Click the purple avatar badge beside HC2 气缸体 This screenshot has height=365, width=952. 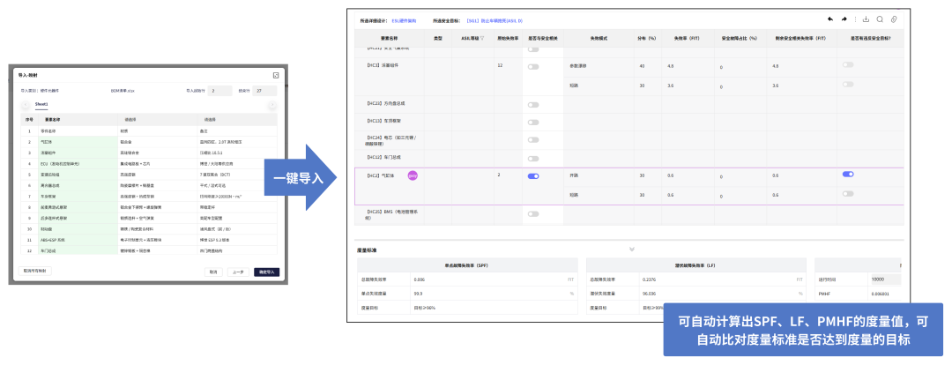click(x=413, y=175)
